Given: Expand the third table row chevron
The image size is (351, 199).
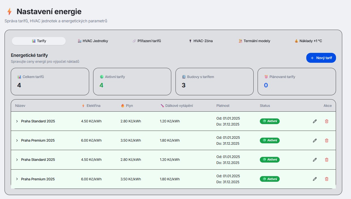Looking at the screenshot, I should pyautogui.click(x=17, y=160).
